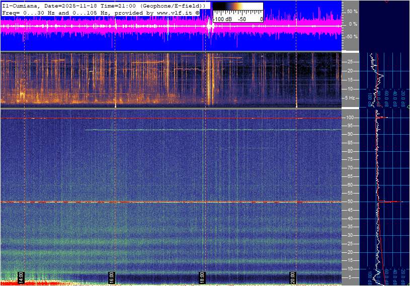Click the 14:00 time marker label
The width and height of the screenshot is (410, 286).
pos(21,278)
